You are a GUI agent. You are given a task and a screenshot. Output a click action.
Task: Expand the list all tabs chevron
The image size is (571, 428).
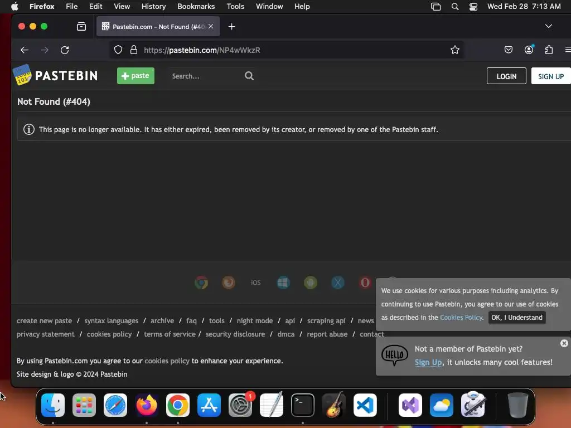pyautogui.click(x=549, y=26)
